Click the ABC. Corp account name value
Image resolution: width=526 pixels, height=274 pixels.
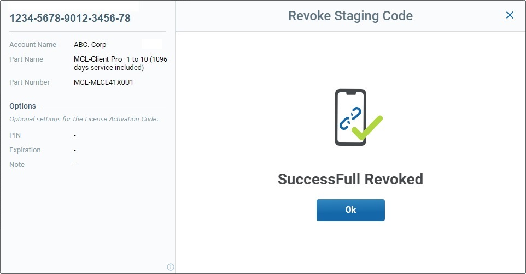[90, 45]
